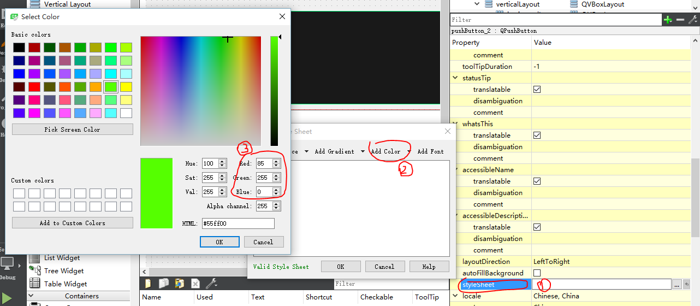Click the Sat value input field

[210, 178]
